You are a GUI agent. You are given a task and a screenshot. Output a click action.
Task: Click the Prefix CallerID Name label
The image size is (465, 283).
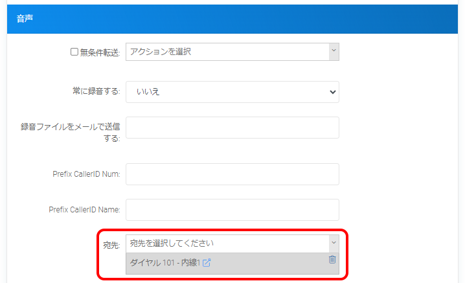tap(84, 210)
